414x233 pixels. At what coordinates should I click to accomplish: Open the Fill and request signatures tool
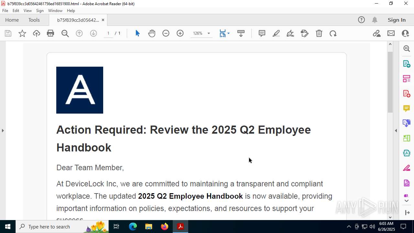pos(305,33)
